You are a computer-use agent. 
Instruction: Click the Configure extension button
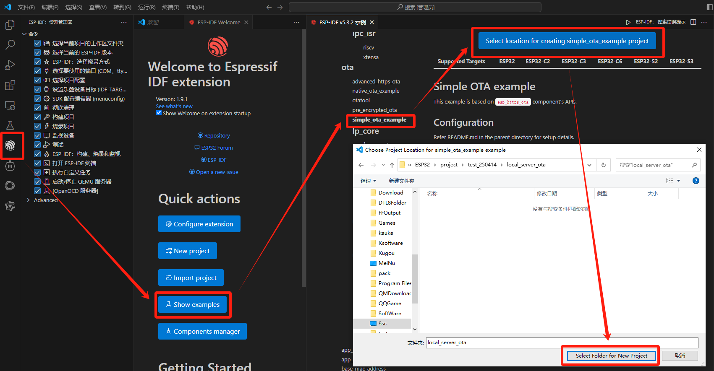pyautogui.click(x=199, y=224)
